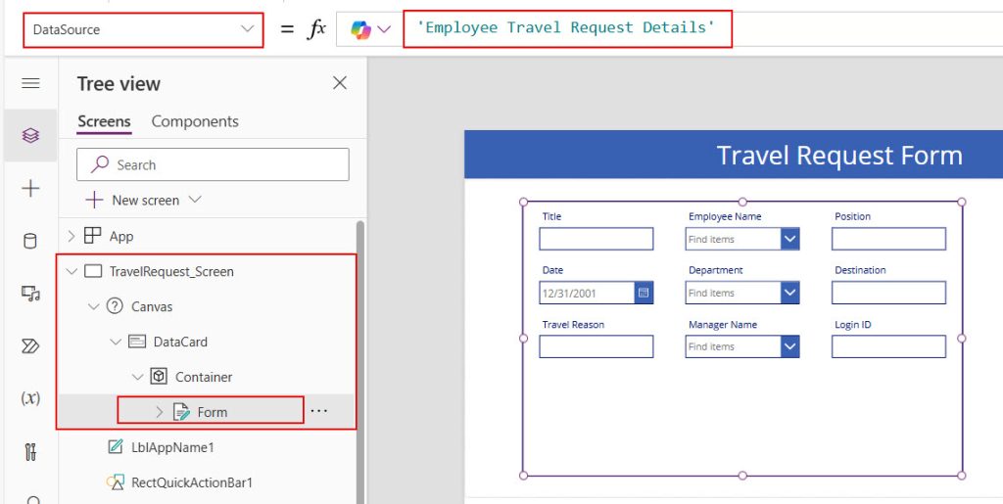Open the Department combo box dropdown
The image size is (1003, 504).
(790, 293)
